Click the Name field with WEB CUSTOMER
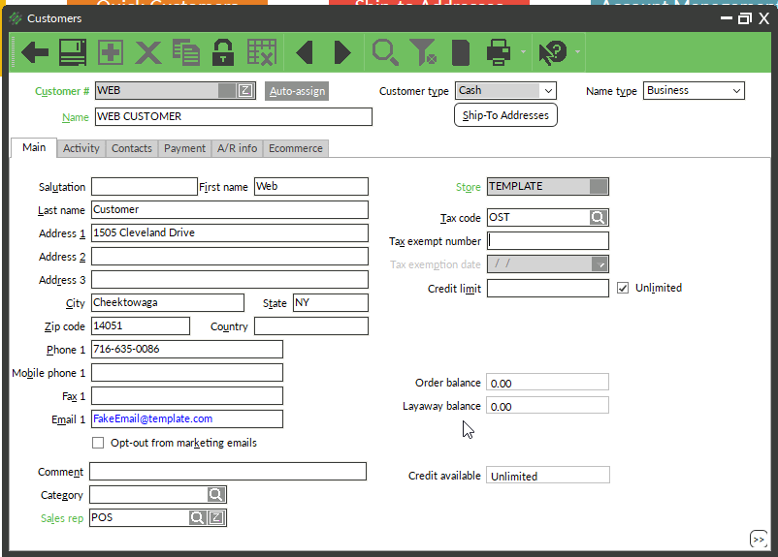This screenshot has width=778, height=557. click(x=233, y=116)
